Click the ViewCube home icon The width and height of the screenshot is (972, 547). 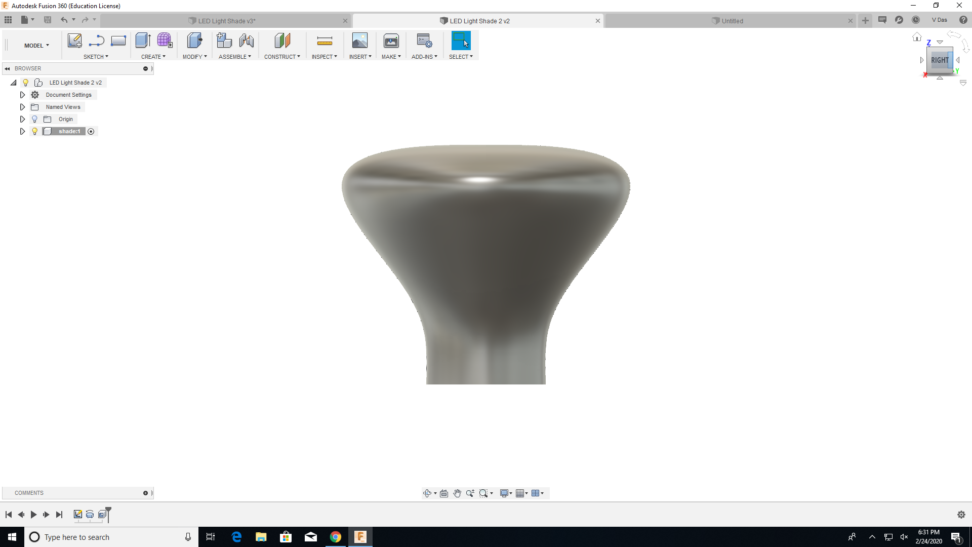(x=917, y=37)
